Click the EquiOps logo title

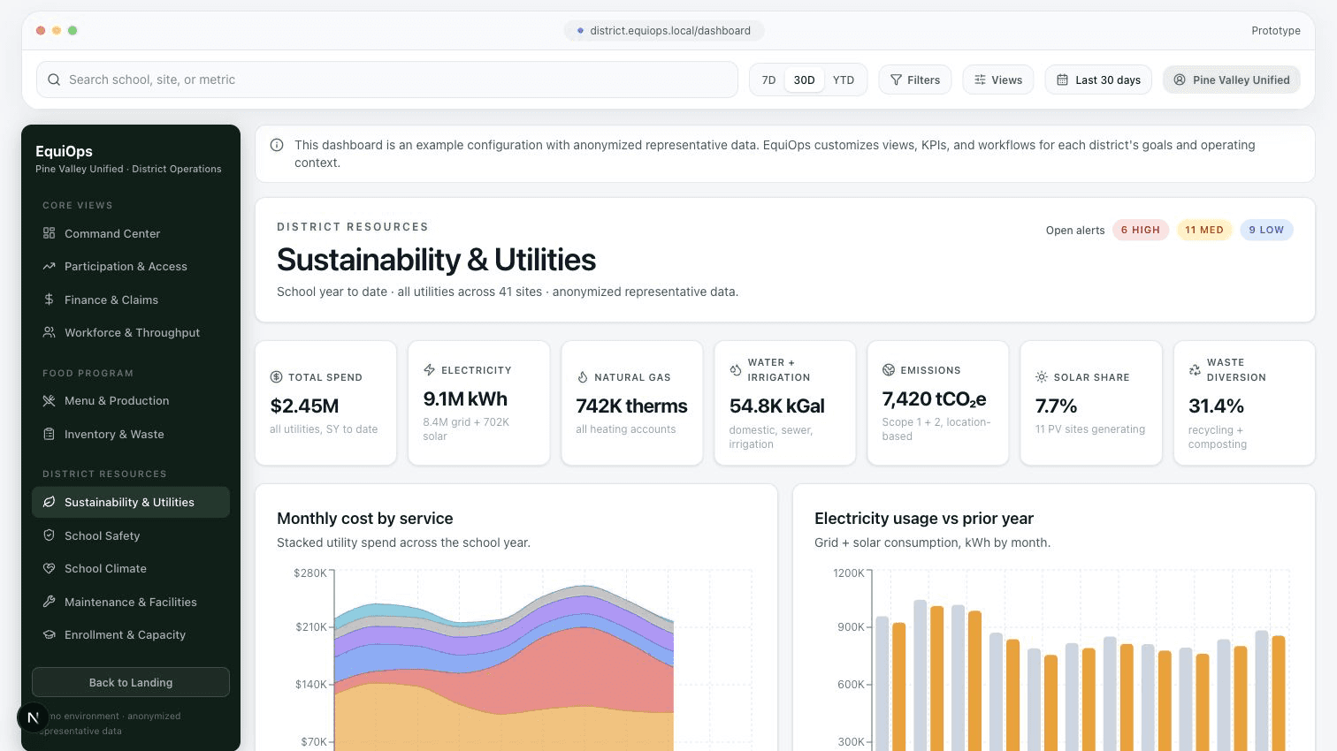pyautogui.click(x=64, y=151)
